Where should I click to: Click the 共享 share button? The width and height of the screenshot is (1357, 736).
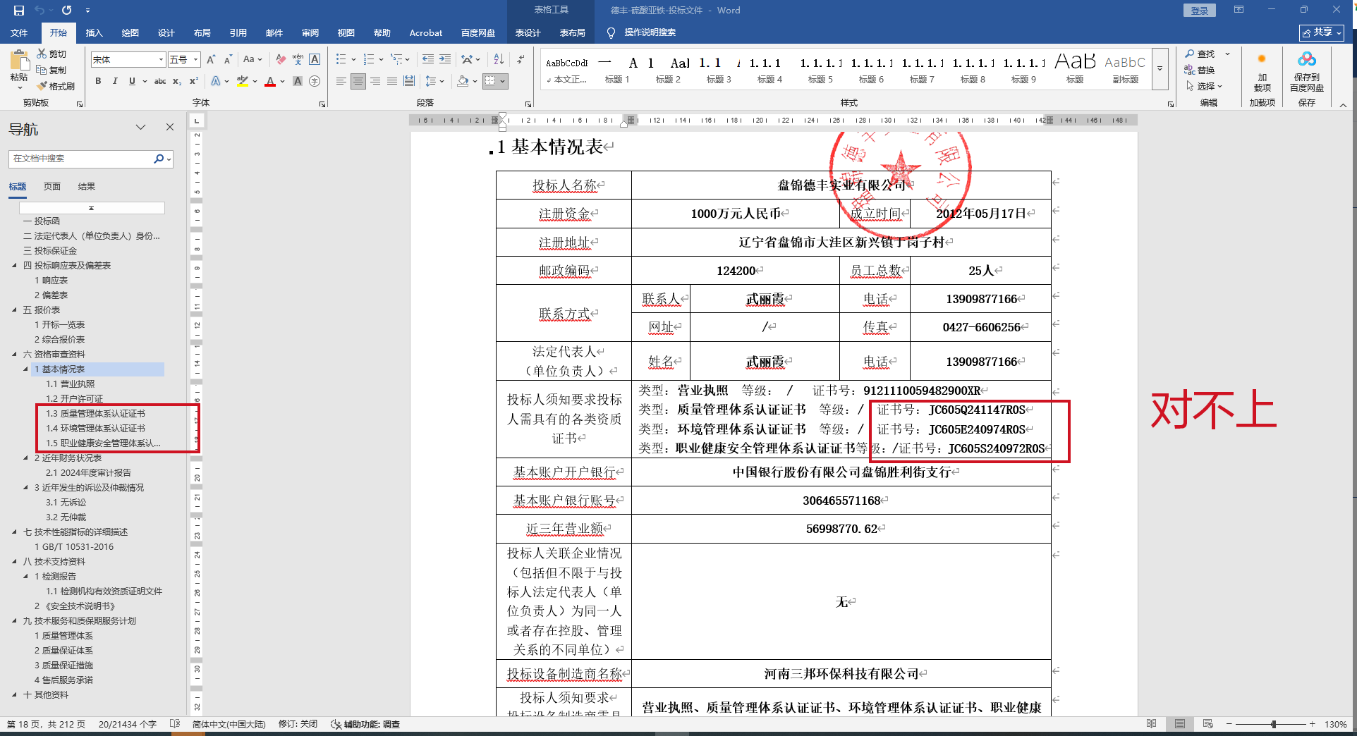(1322, 32)
